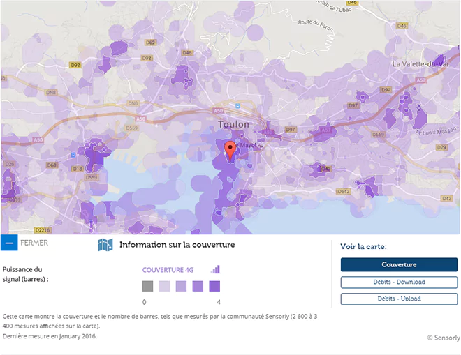The height and width of the screenshot is (355, 461).
Task: Click the signal bars icon next to COUVERTURE 4G
Action: tap(215, 269)
